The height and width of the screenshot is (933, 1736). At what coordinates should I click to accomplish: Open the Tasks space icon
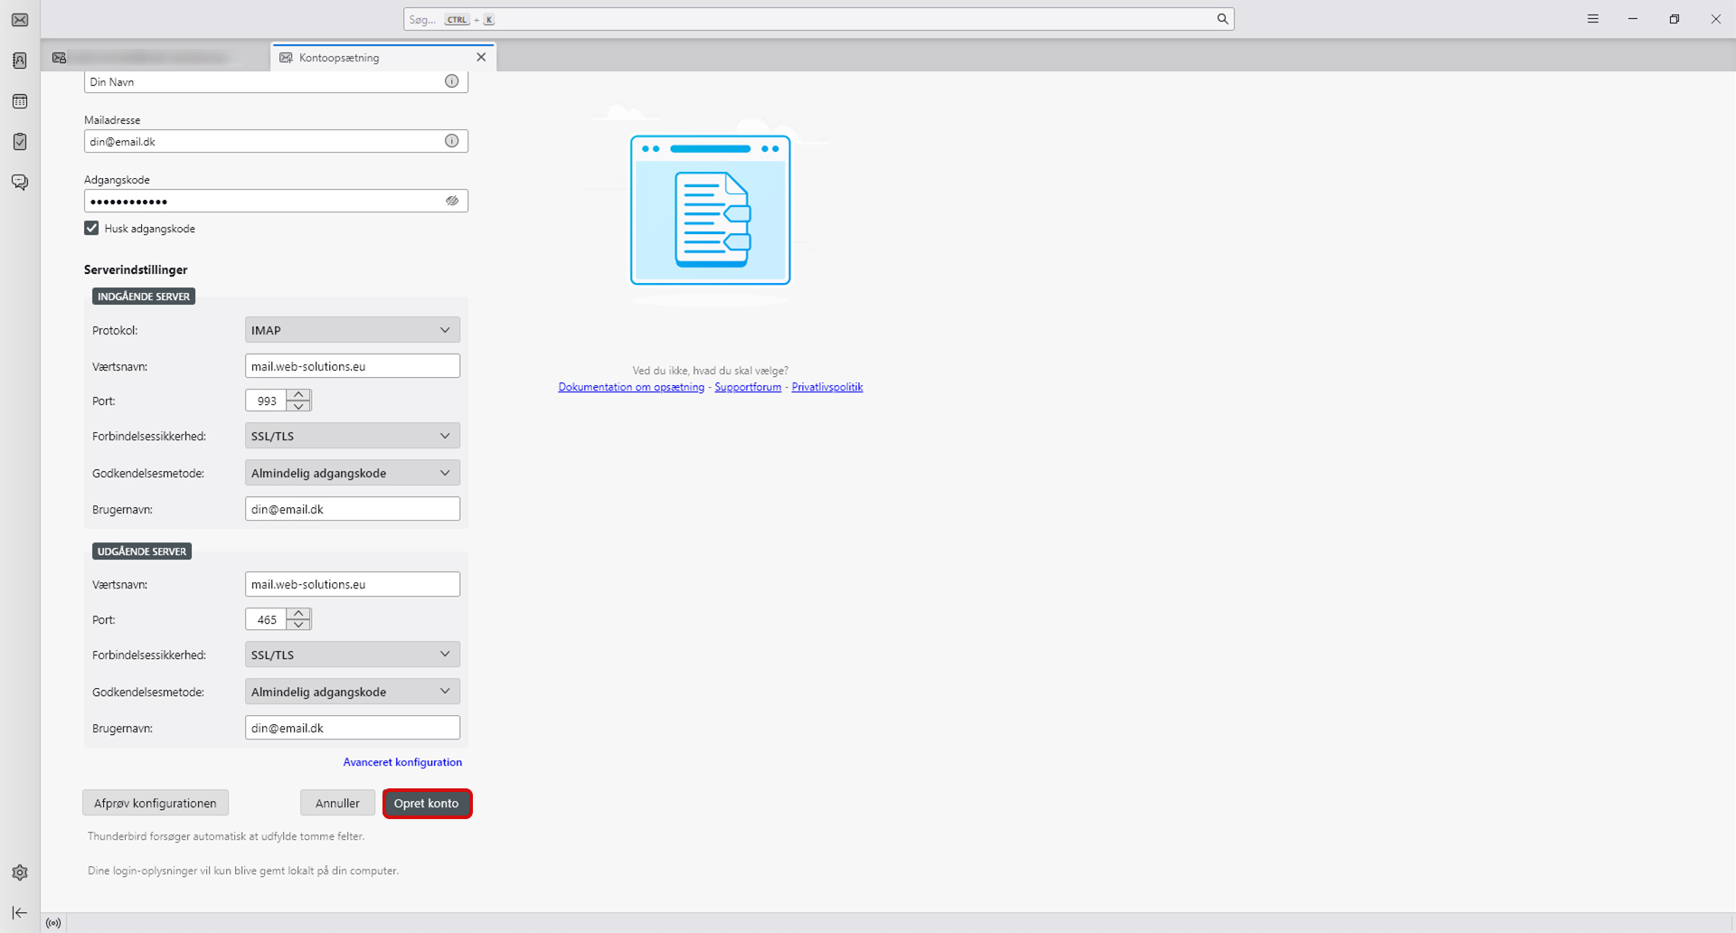coord(20,142)
